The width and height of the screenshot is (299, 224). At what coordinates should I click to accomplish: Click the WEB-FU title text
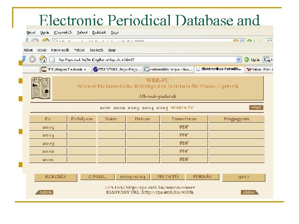157,80
